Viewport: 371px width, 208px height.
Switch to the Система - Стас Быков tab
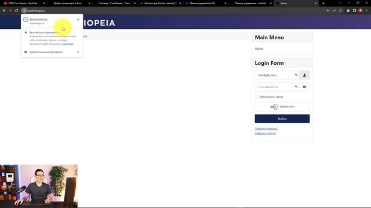[115, 3]
